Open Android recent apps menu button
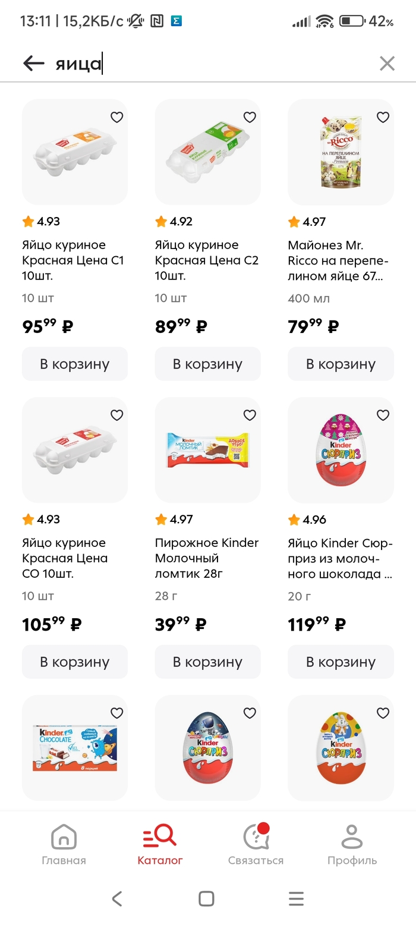The width and height of the screenshot is (416, 925). [x=296, y=898]
